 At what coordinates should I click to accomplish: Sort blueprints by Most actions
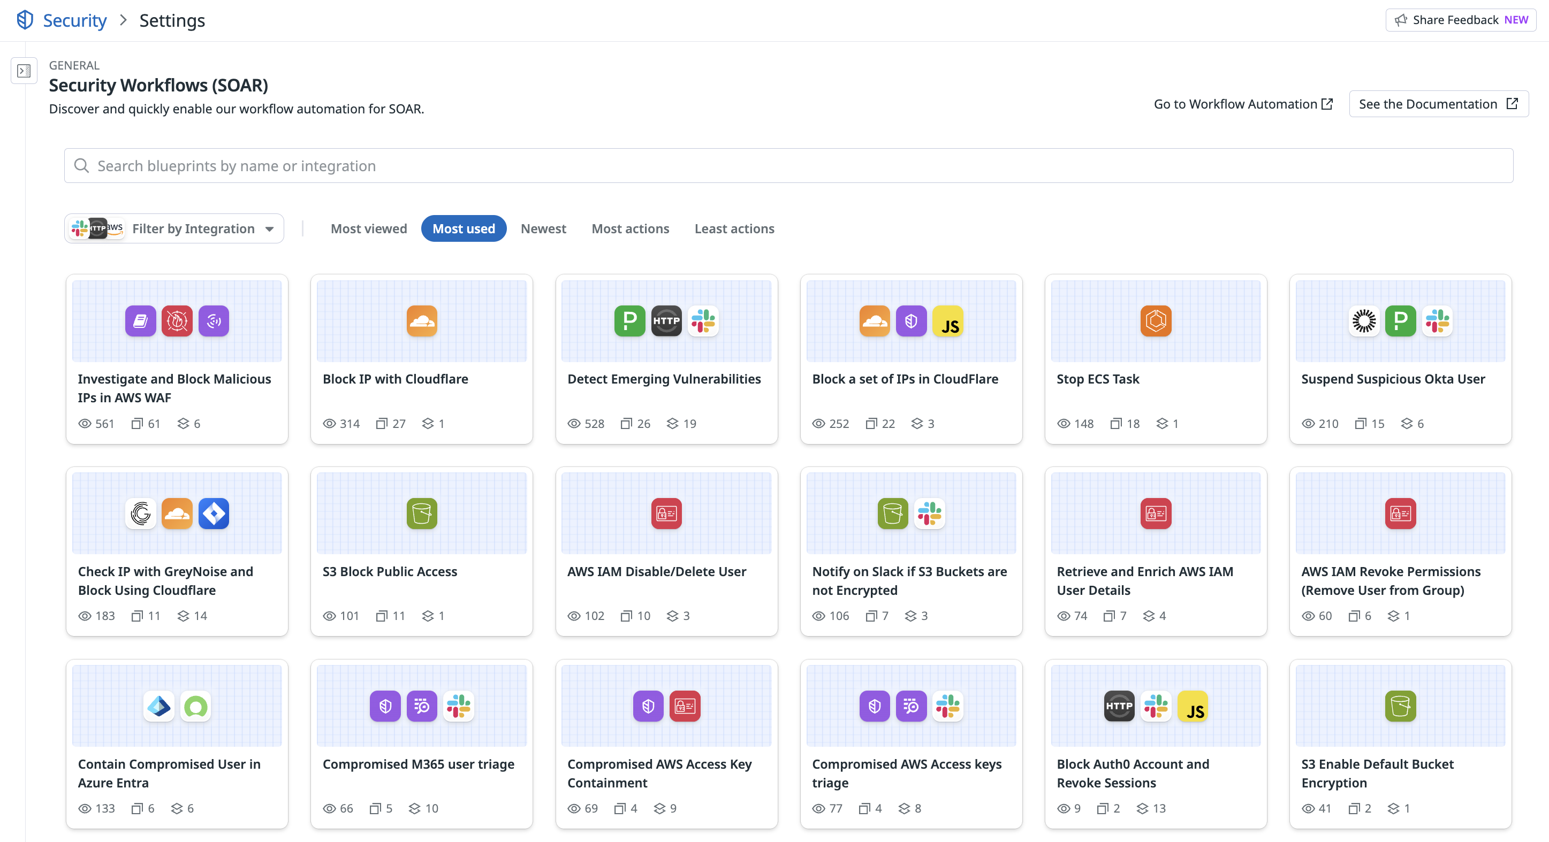click(x=630, y=228)
